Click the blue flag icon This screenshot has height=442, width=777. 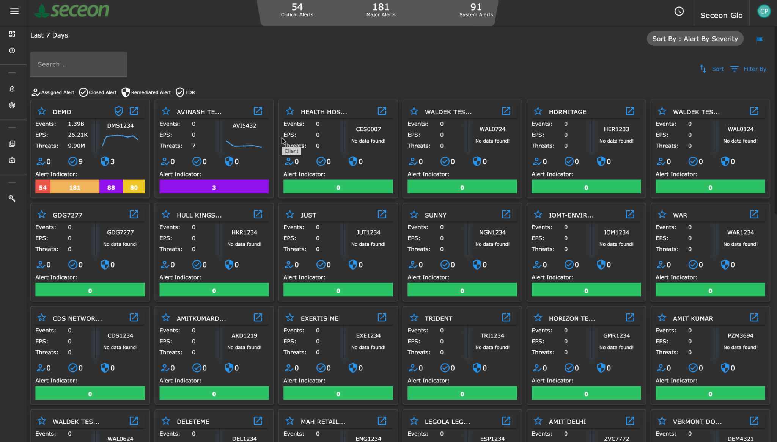click(759, 39)
